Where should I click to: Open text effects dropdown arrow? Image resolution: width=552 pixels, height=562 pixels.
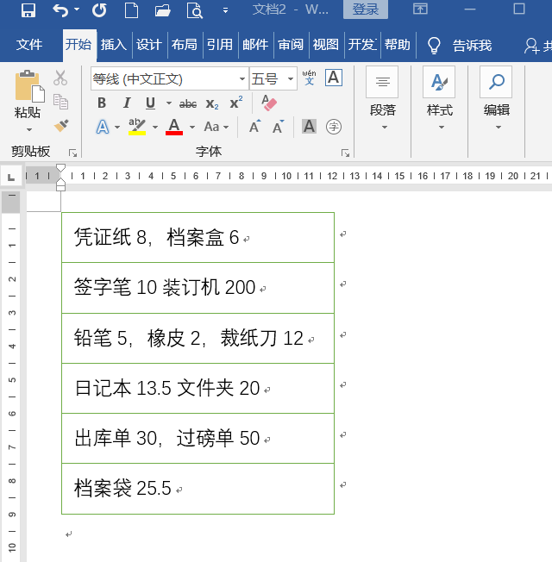117,127
